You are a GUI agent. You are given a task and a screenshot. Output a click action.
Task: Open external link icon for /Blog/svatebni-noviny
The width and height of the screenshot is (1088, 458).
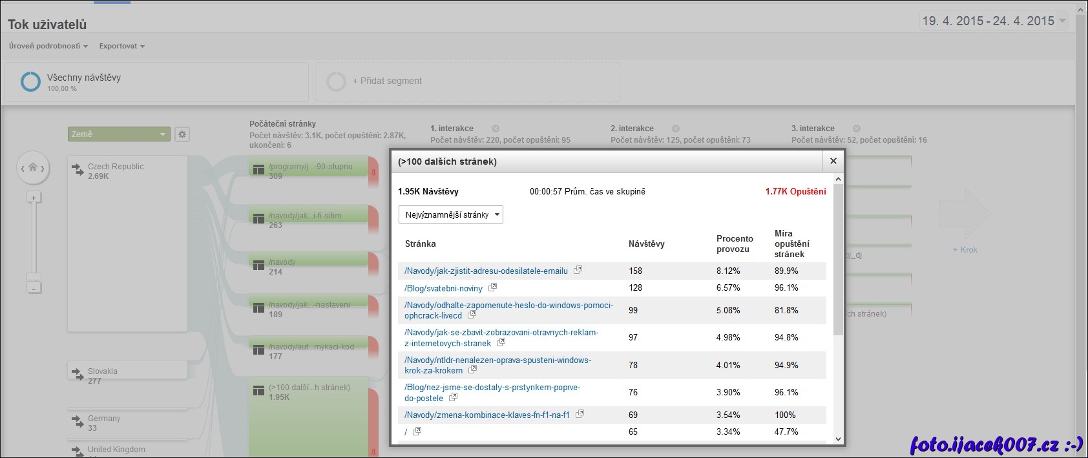tap(492, 287)
